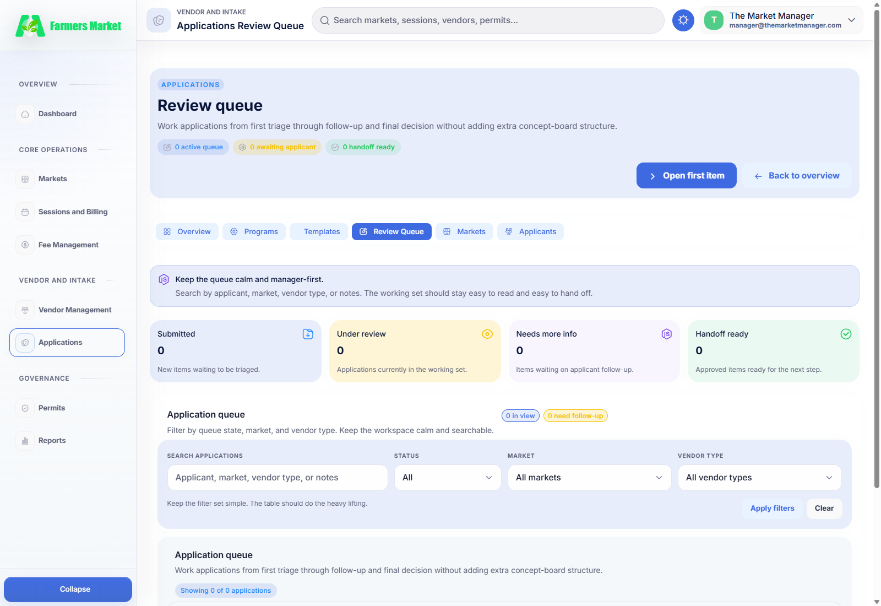
Task: Click the Back to overview link
Action: 797,175
